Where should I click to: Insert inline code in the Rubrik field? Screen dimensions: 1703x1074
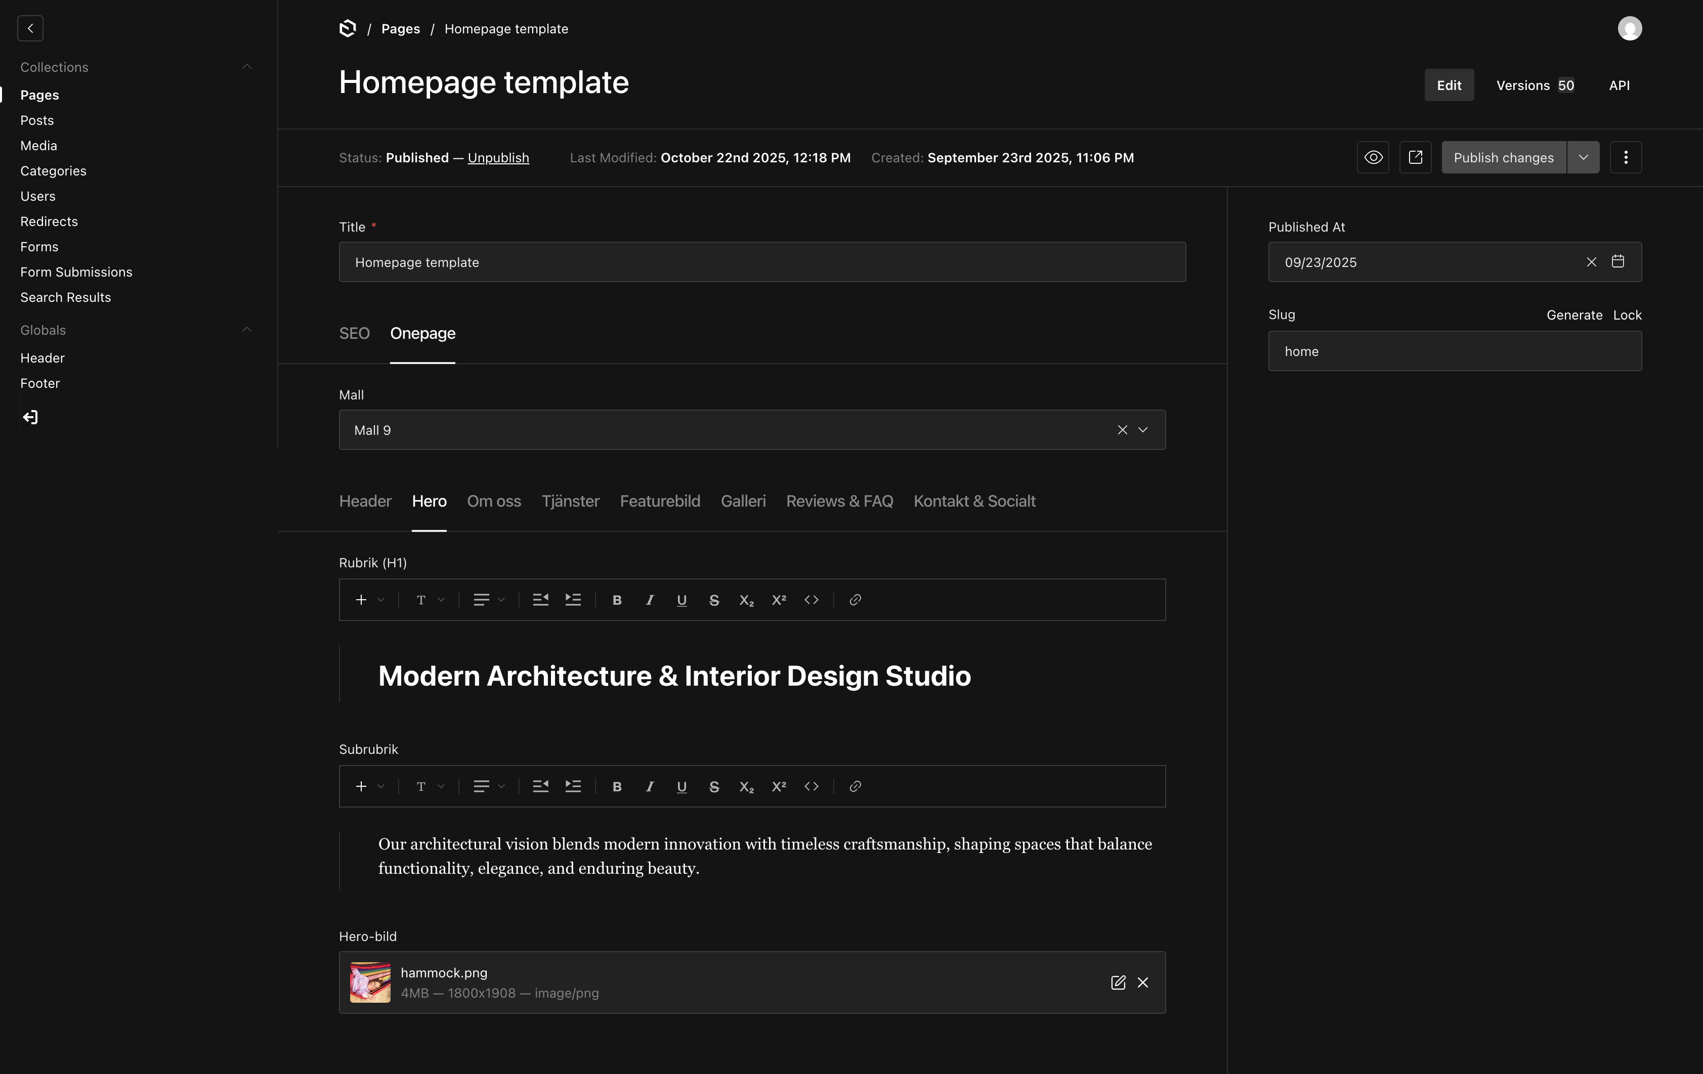click(x=811, y=600)
